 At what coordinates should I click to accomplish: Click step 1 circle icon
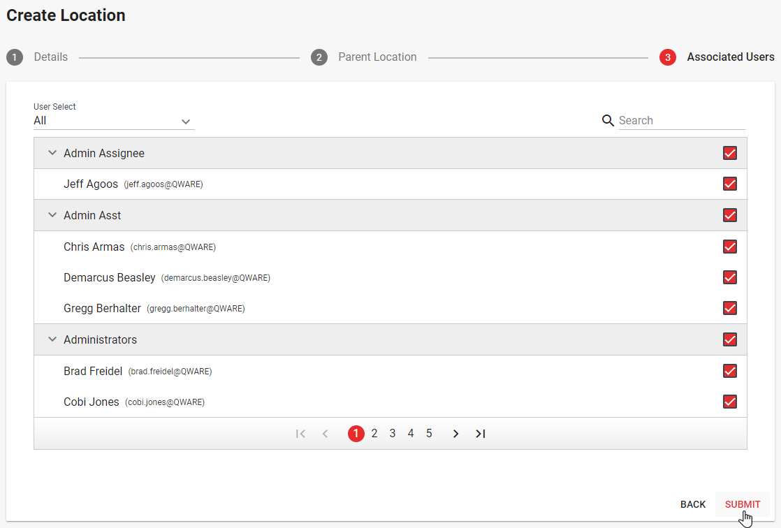pos(15,57)
